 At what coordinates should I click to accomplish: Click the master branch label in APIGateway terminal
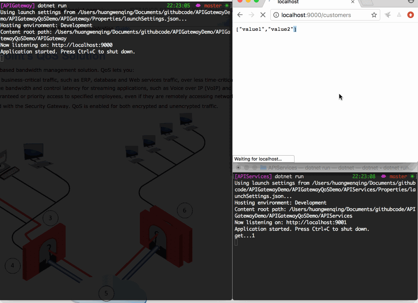[213, 6]
